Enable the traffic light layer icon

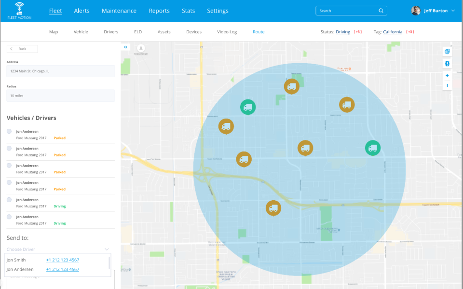pos(447,64)
